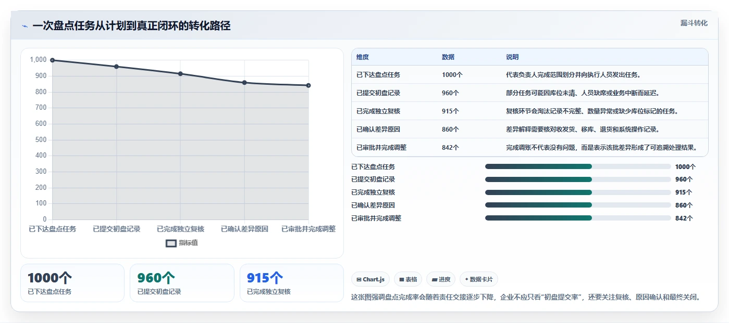Screen dimensions: 729x323
Task: Click the 已确认差异原因 progress bar
Action: pos(578,205)
